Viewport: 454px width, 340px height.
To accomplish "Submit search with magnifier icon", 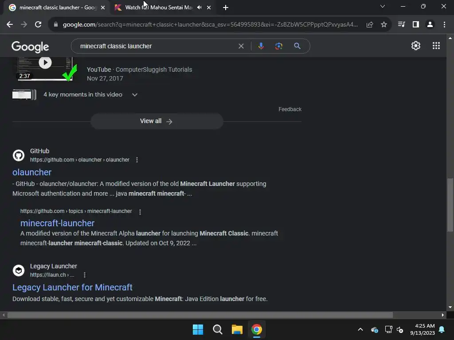I will coord(297,46).
